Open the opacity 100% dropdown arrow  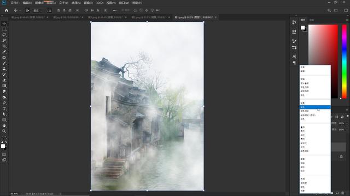click(x=347, y=124)
